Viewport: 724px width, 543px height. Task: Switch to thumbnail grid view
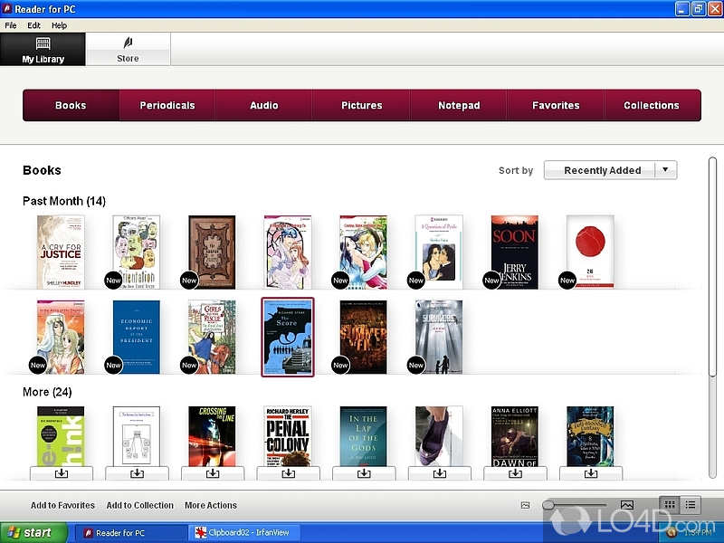coord(670,505)
